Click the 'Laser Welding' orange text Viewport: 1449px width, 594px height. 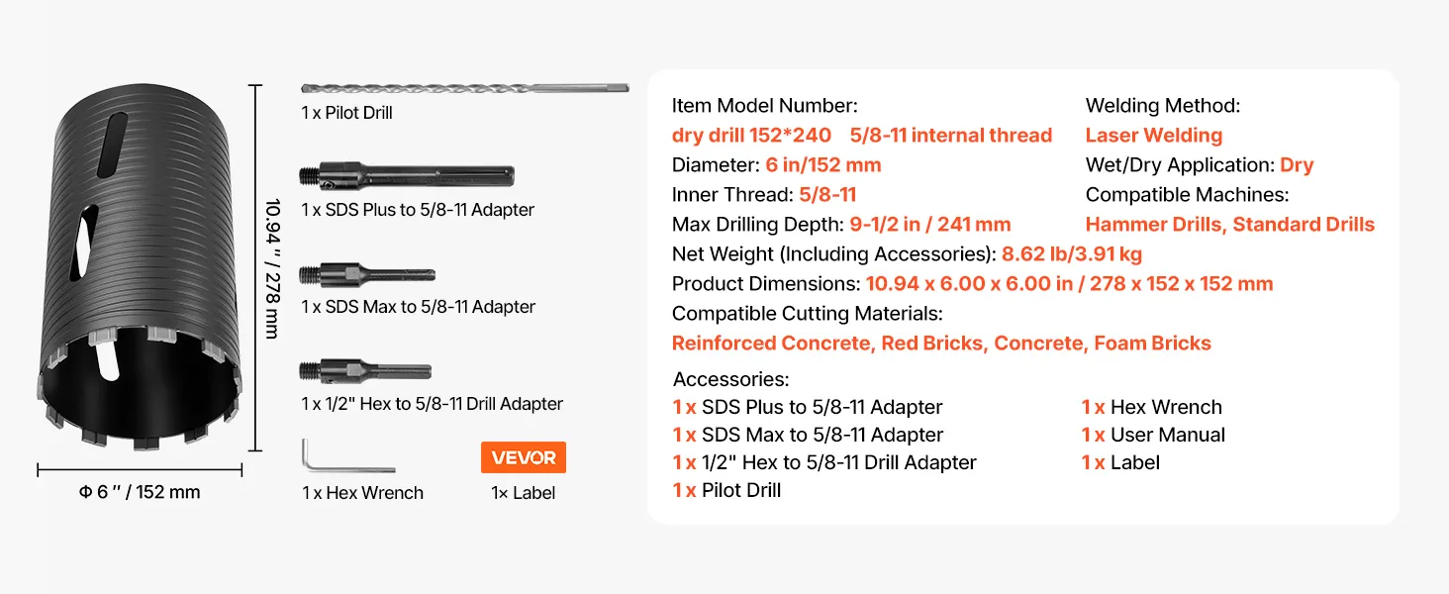tap(1154, 136)
